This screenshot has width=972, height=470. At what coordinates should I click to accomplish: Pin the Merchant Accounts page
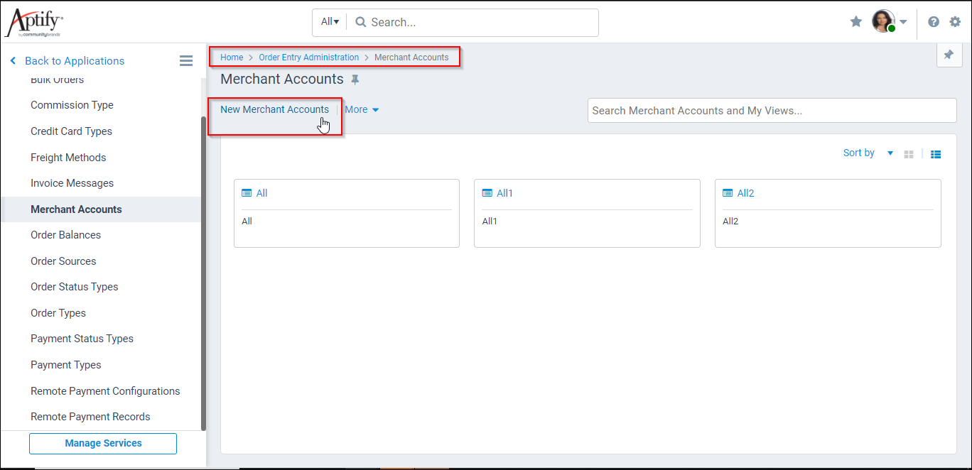(355, 80)
